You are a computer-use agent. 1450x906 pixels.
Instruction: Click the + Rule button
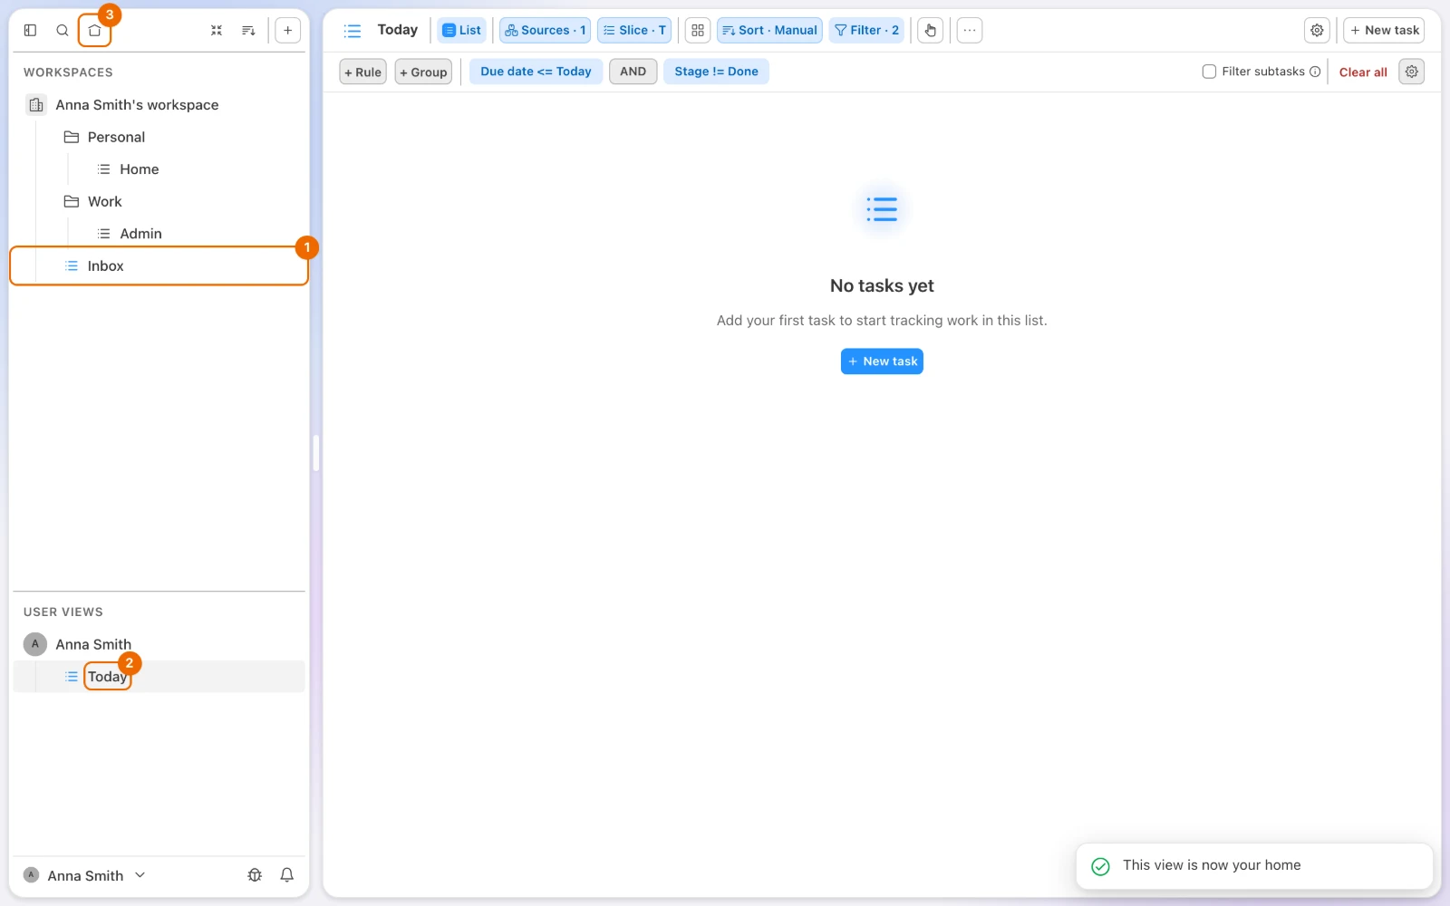[362, 72]
